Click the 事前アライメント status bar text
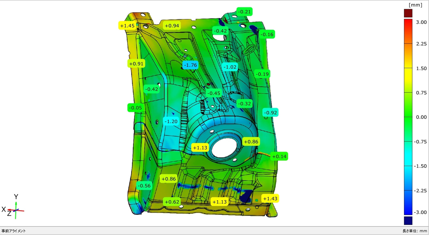This screenshot has height=235, width=429. point(14,231)
